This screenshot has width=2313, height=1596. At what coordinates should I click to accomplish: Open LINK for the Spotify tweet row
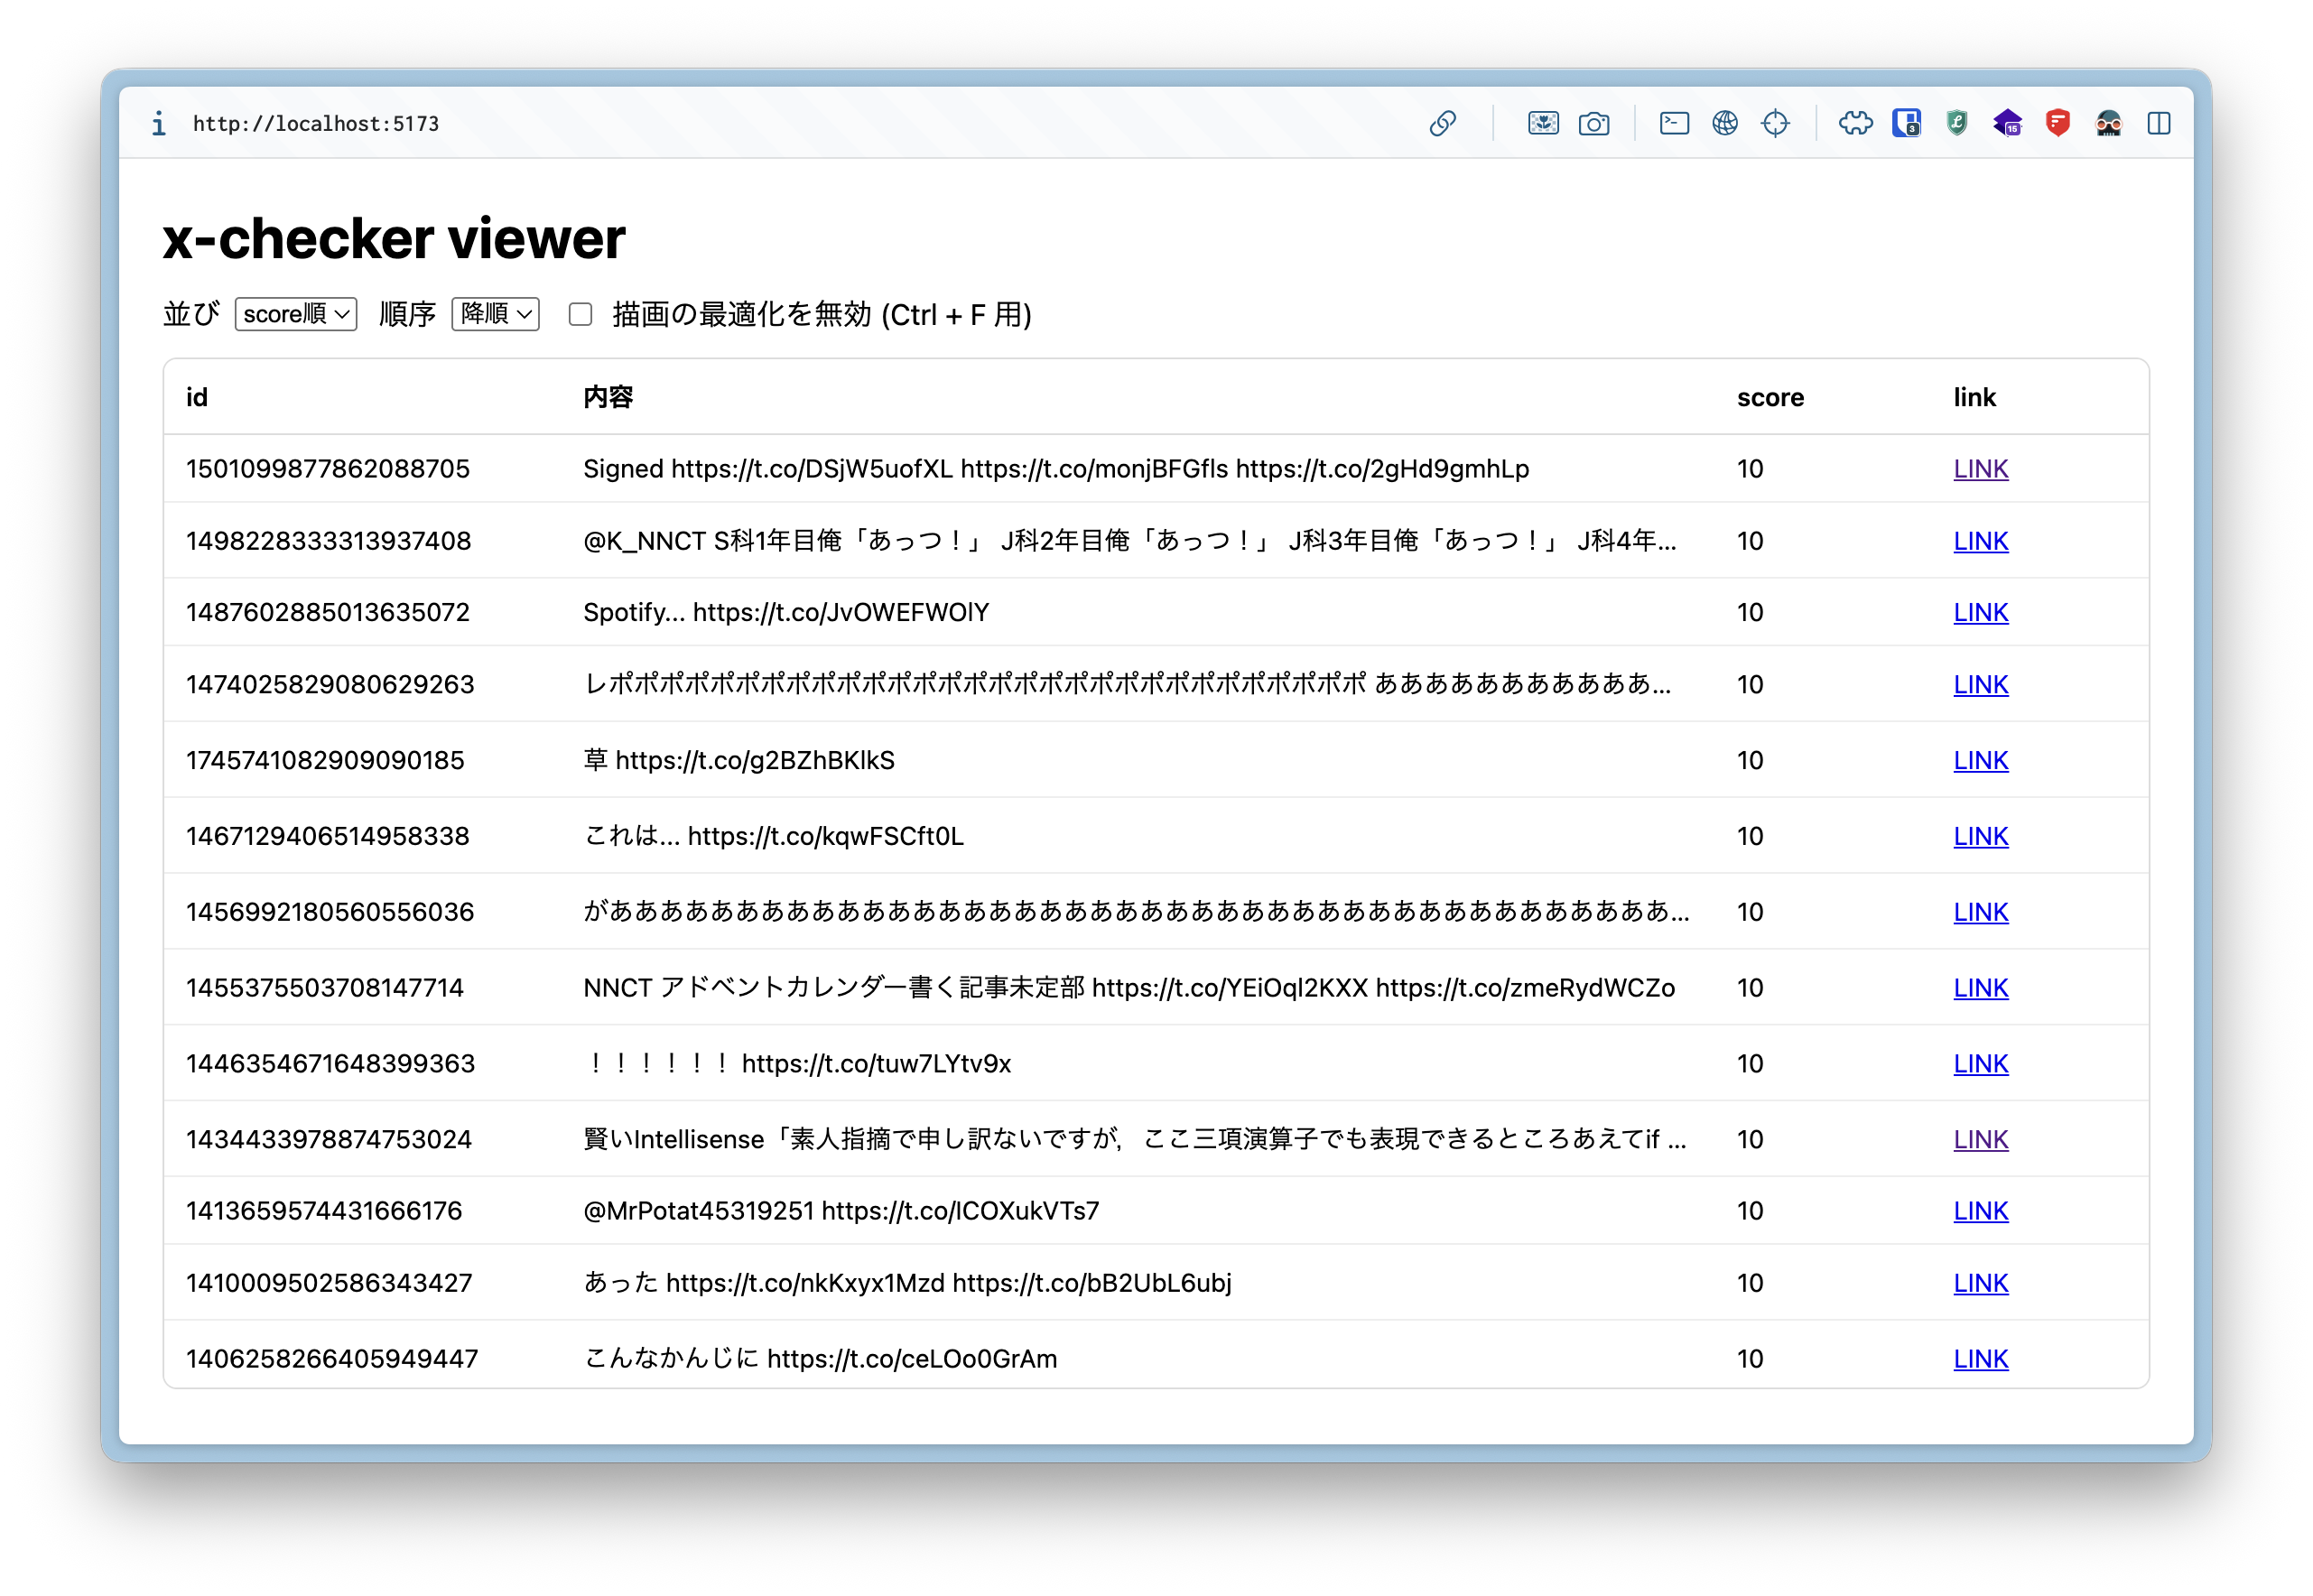pos(1980,612)
